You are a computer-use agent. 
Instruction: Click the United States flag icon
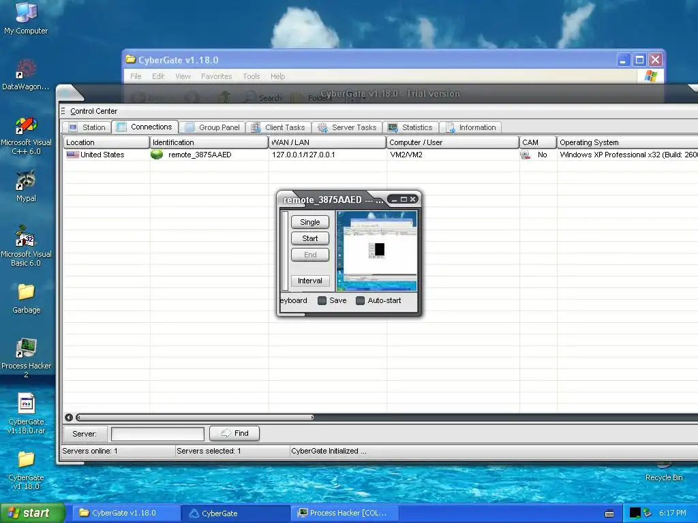coord(72,155)
